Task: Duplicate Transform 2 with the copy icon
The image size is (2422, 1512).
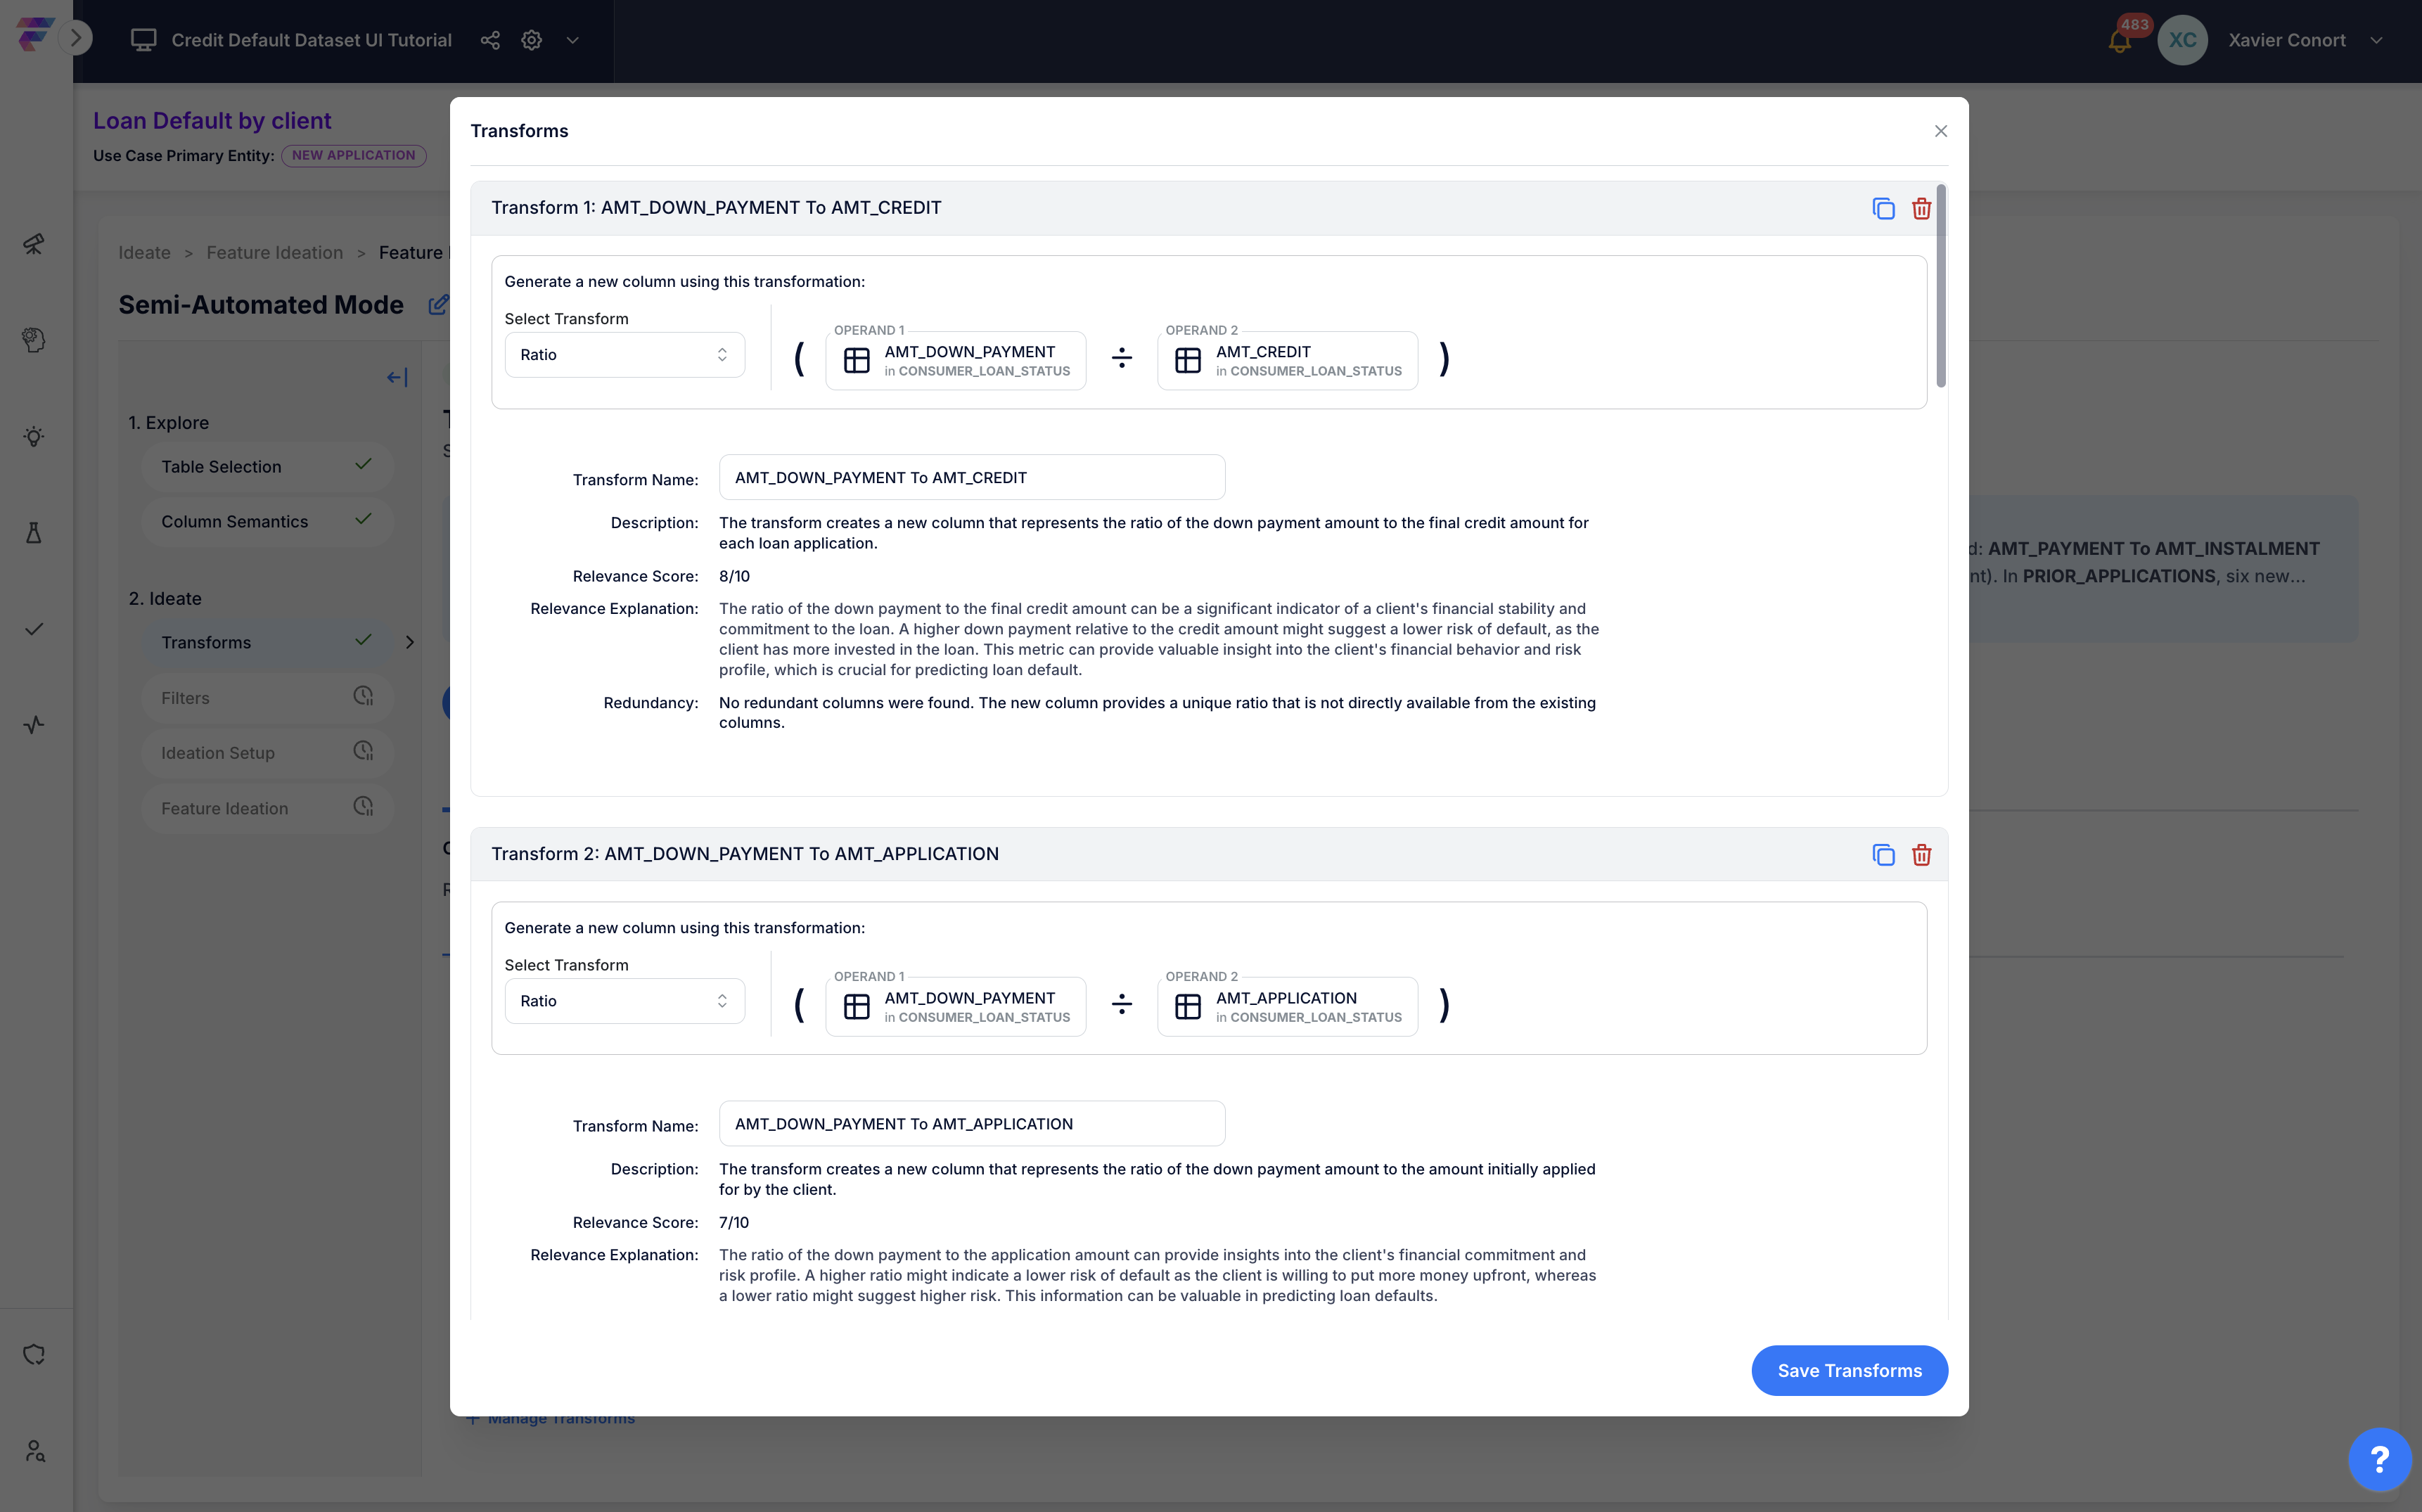Action: coord(1883,855)
